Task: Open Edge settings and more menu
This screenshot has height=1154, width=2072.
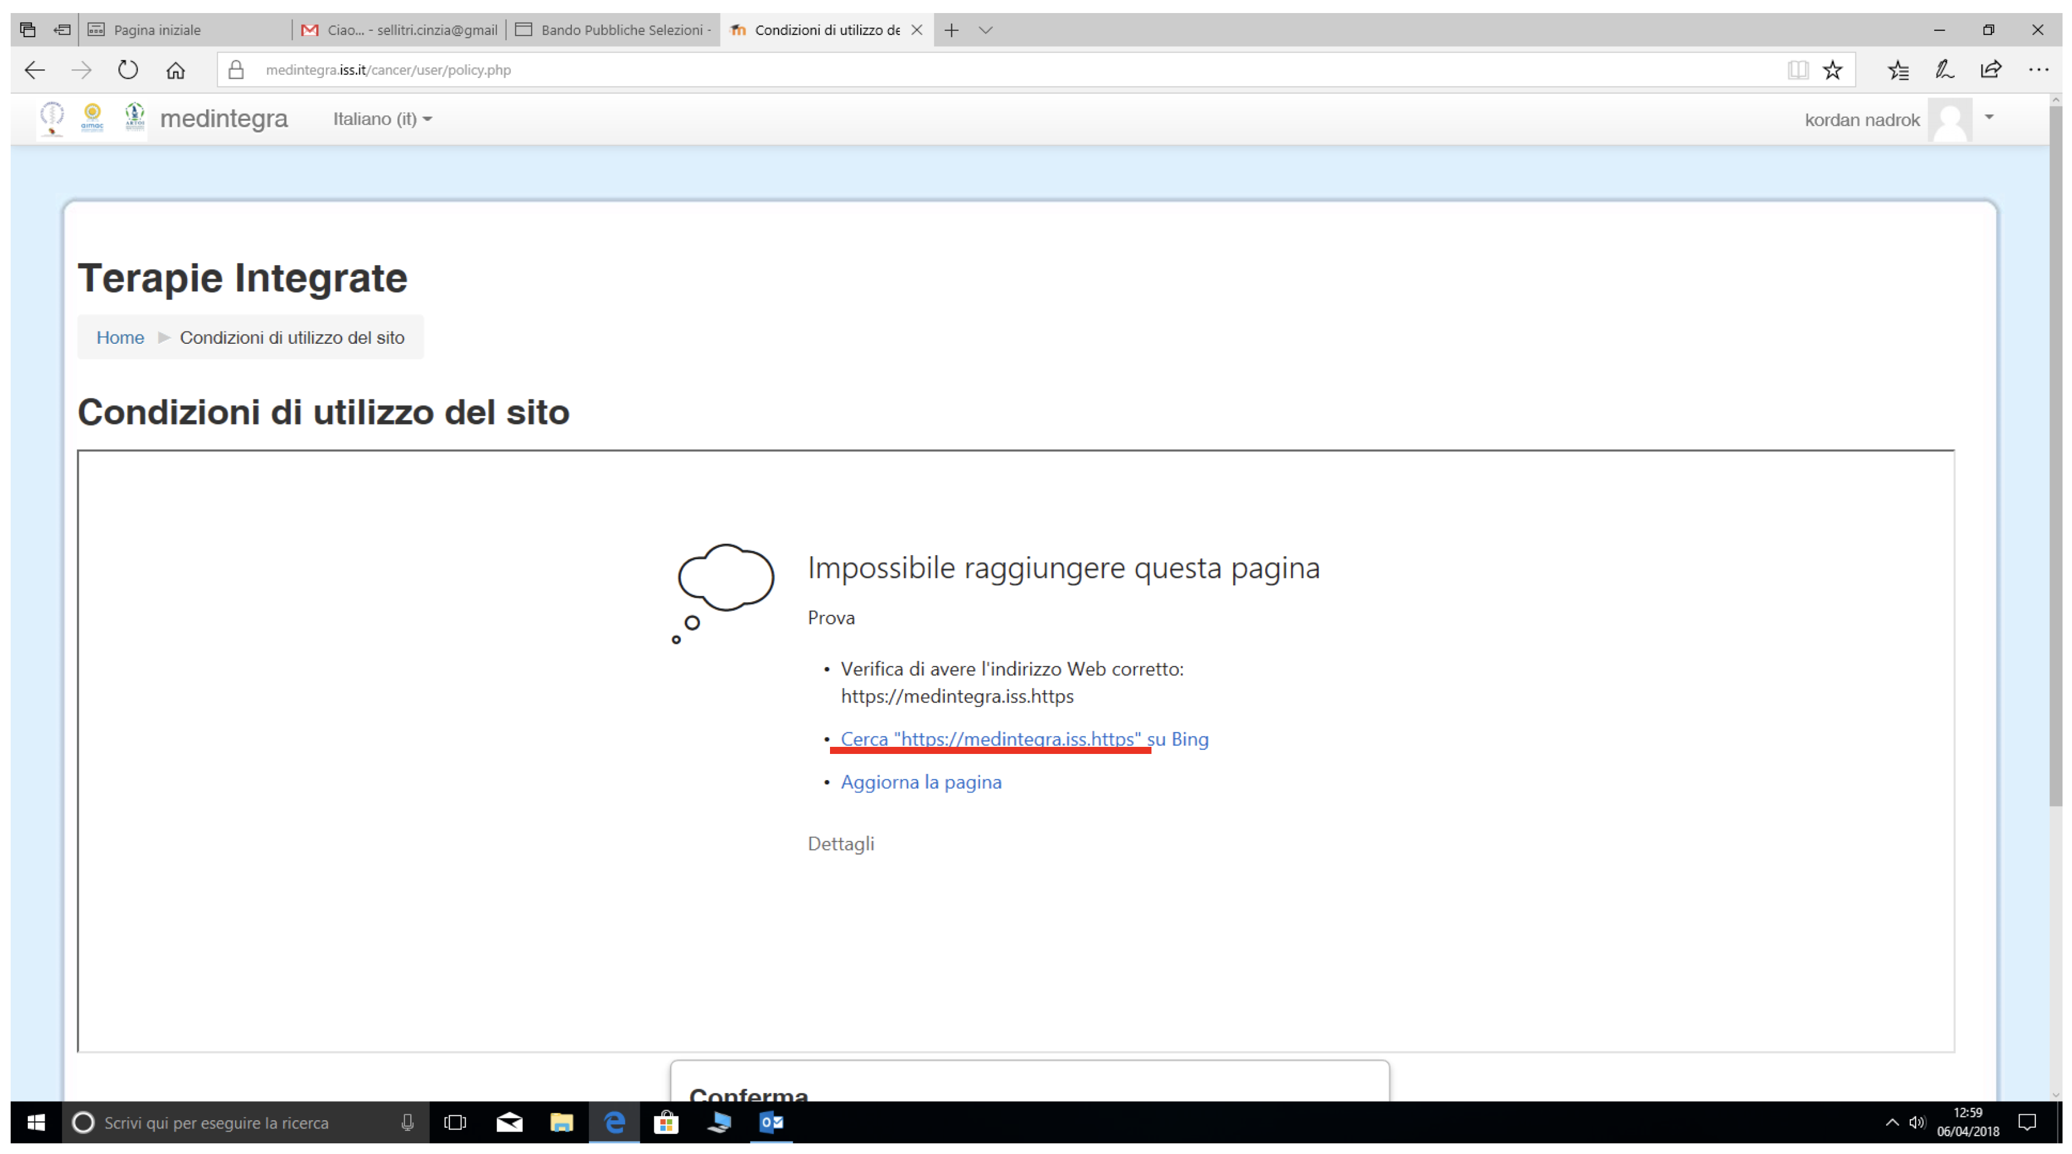Action: 2038,70
